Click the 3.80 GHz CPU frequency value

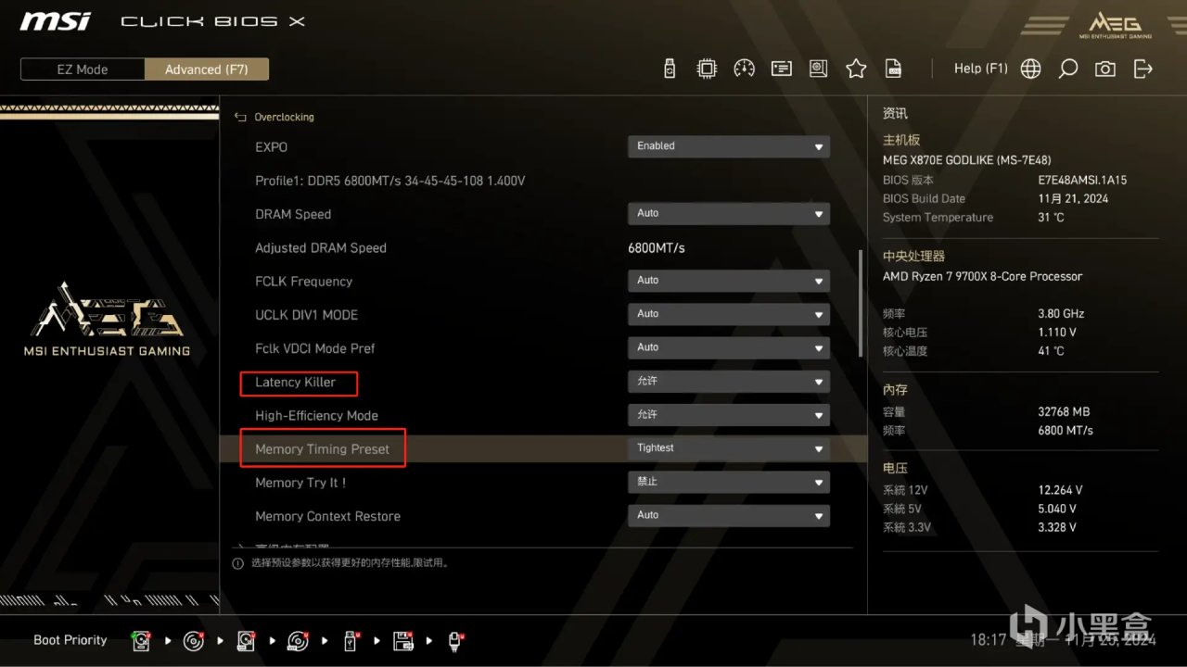coord(1062,314)
